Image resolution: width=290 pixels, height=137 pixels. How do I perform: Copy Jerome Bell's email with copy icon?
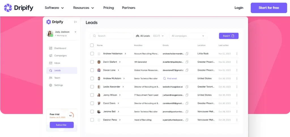point(187,112)
